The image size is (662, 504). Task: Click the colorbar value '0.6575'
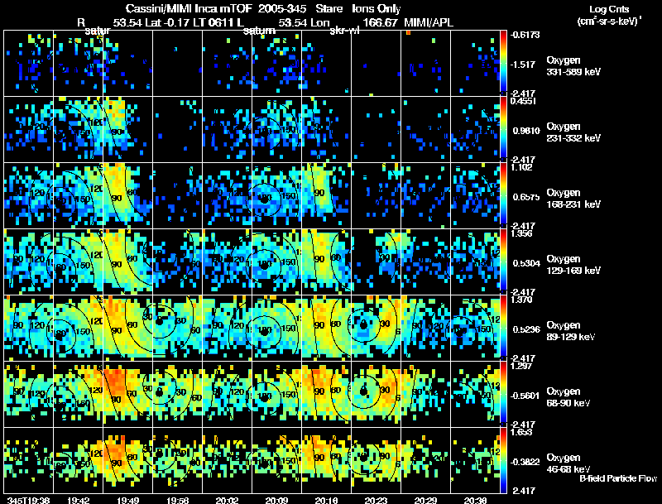(x=526, y=197)
